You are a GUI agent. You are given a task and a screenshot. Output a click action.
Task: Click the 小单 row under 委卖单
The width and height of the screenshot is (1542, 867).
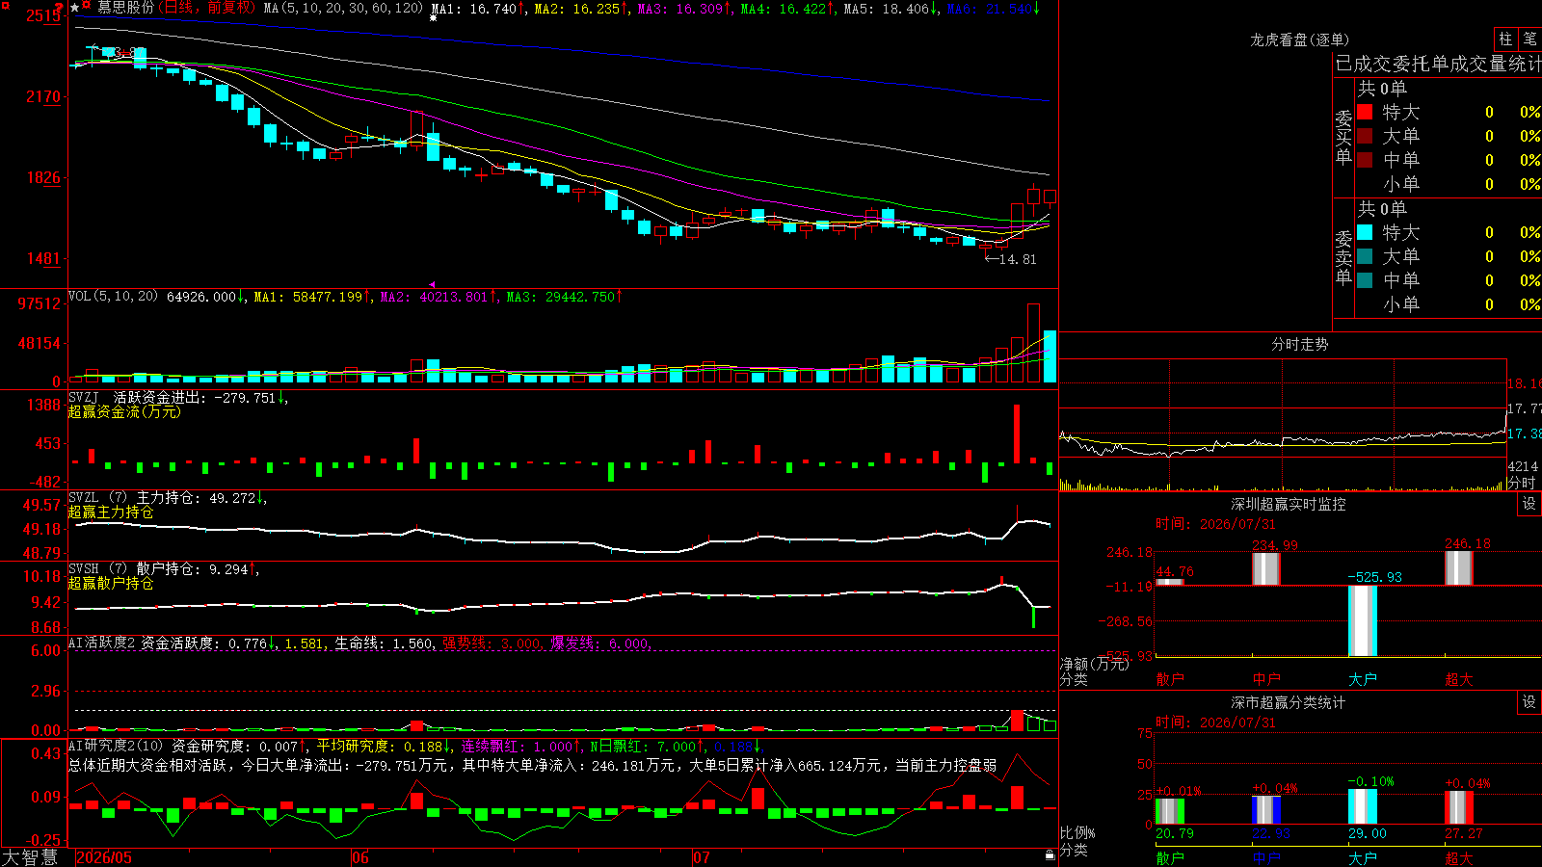1449,304
